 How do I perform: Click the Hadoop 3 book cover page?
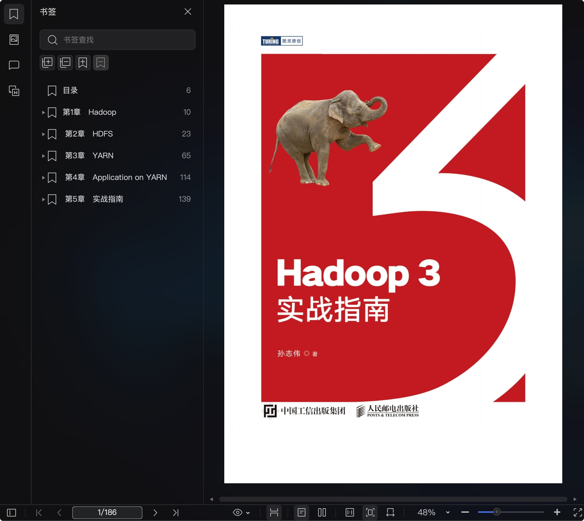tap(393, 244)
